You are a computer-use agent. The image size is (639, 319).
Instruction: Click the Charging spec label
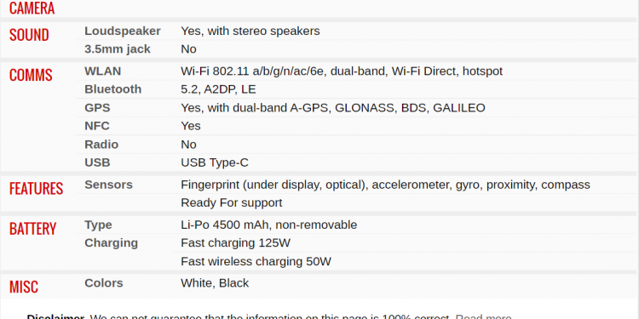pyautogui.click(x=112, y=243)
